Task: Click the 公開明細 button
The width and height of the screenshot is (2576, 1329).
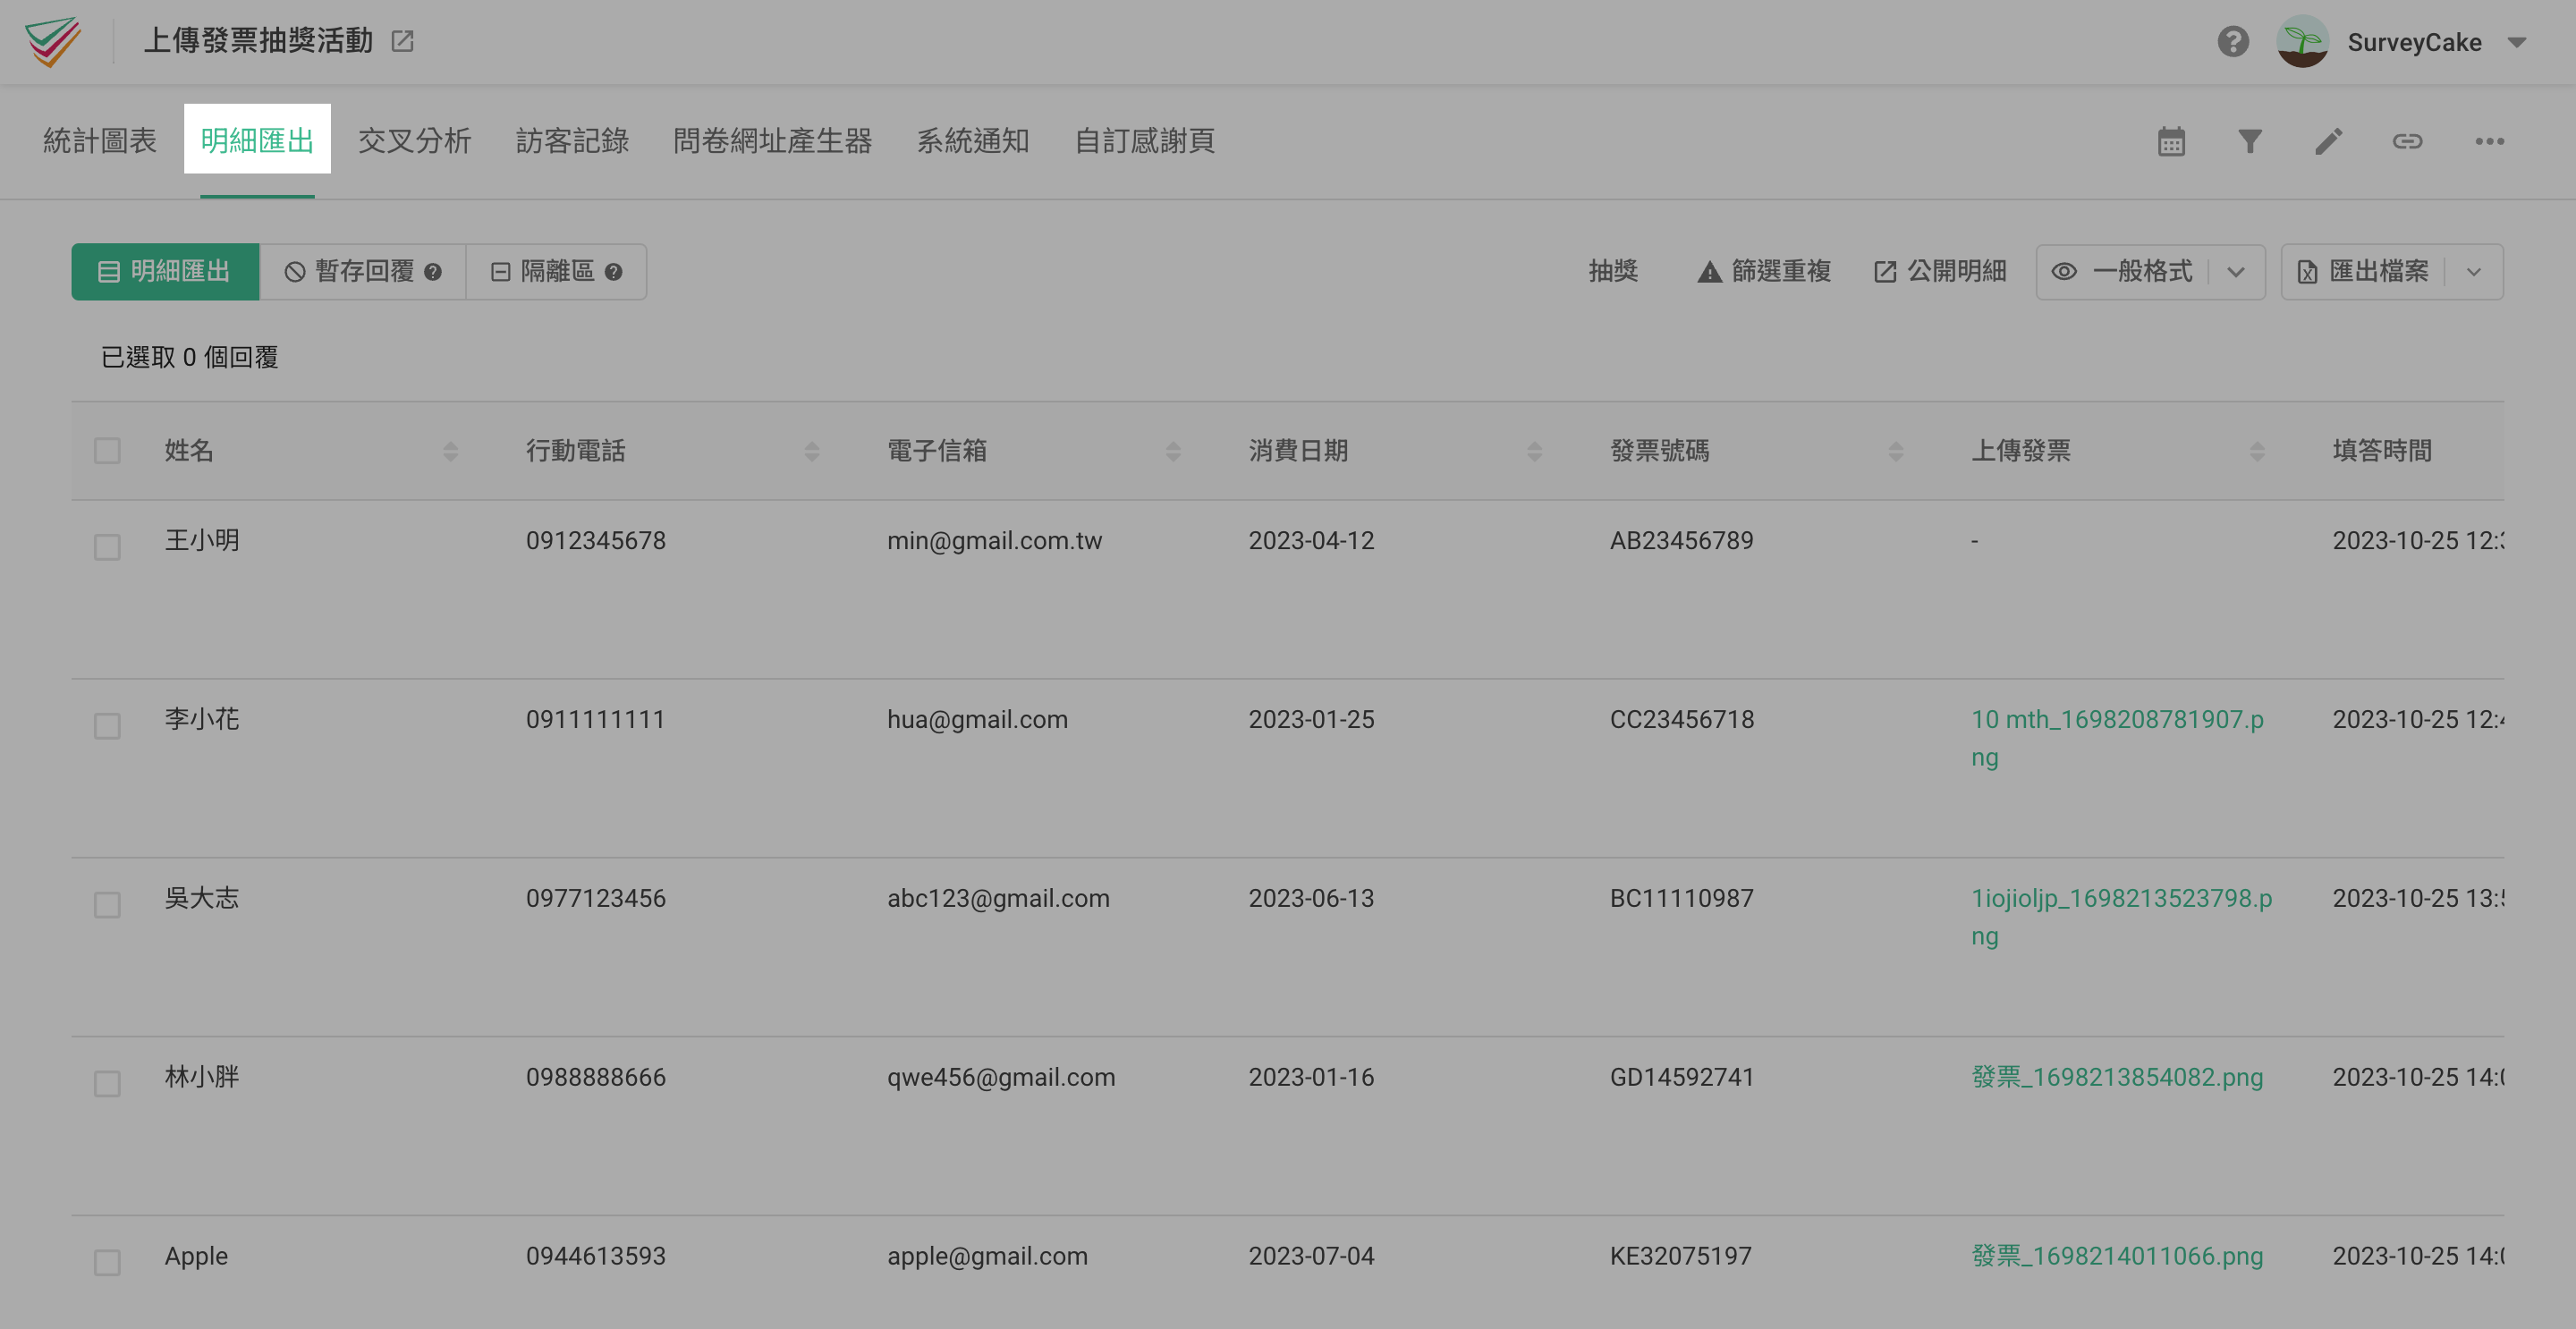Action: (1940, 272)
